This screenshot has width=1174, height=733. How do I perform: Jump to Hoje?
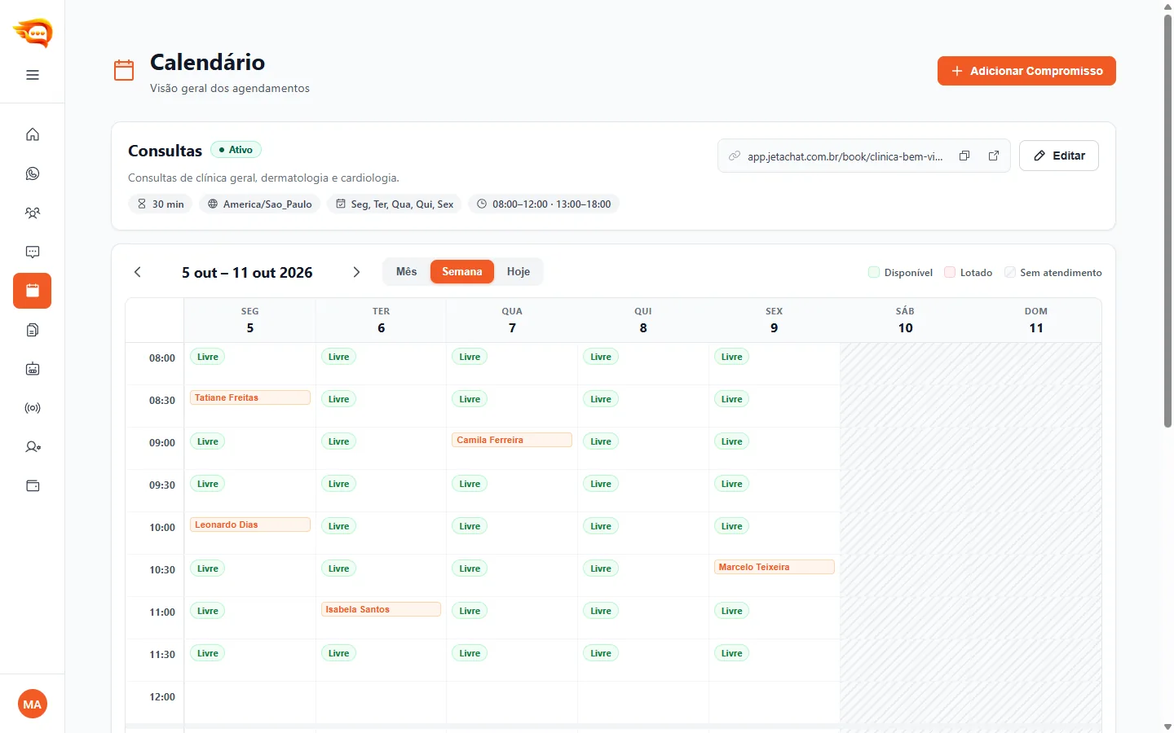[x=519, y=272]
